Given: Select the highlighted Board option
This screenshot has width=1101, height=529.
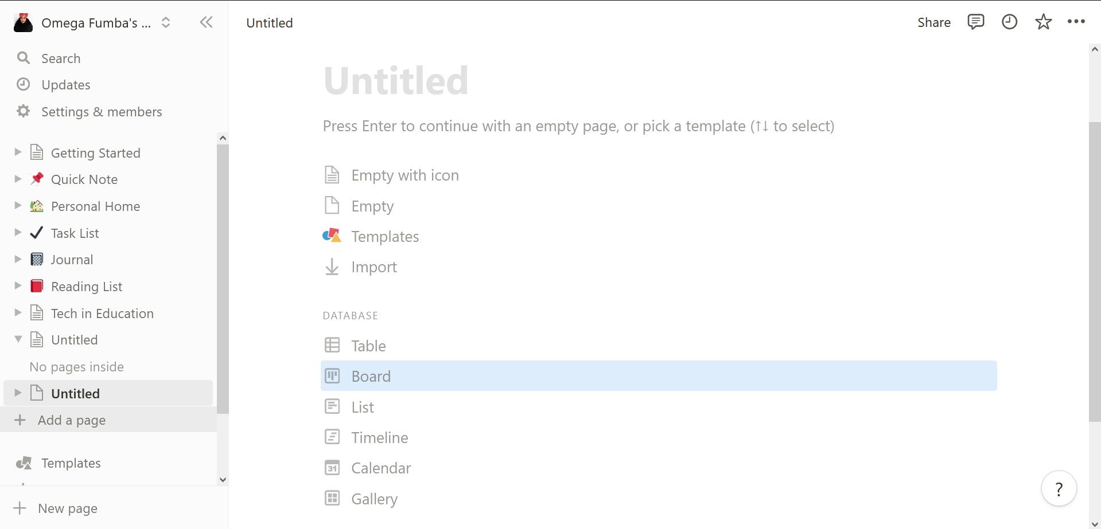Looking at the screenshot, I should 659,376.
